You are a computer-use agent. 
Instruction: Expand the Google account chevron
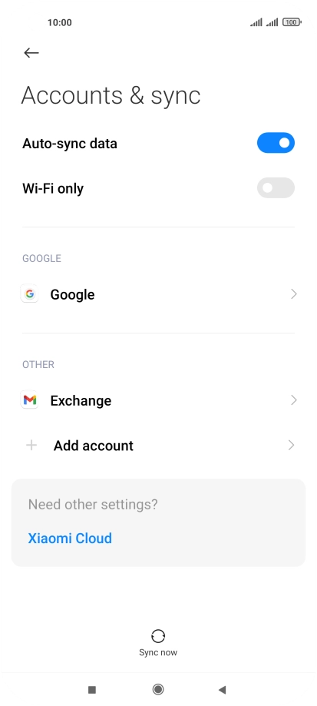tap(294, 294)
